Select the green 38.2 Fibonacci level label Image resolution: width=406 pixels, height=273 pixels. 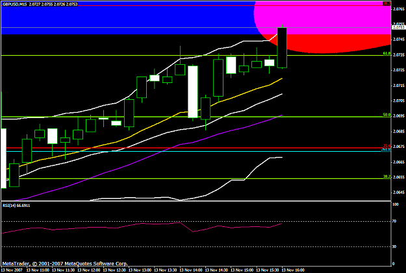point(387,176)
